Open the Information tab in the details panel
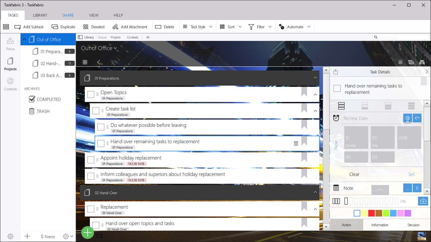The image size is (431, 242). [380, 225]
